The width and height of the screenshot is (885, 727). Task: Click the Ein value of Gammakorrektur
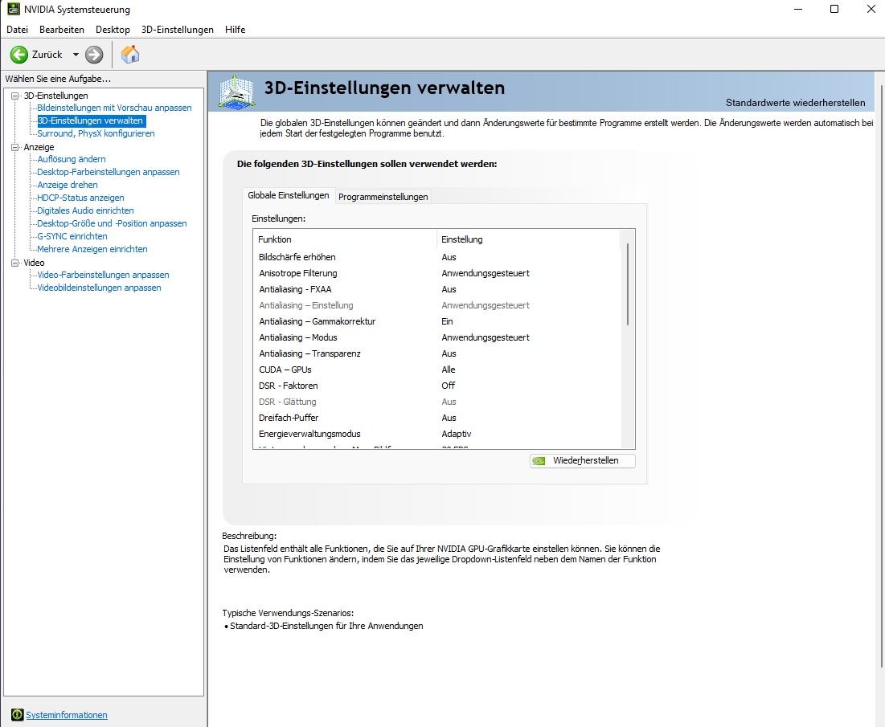point(447,321)
